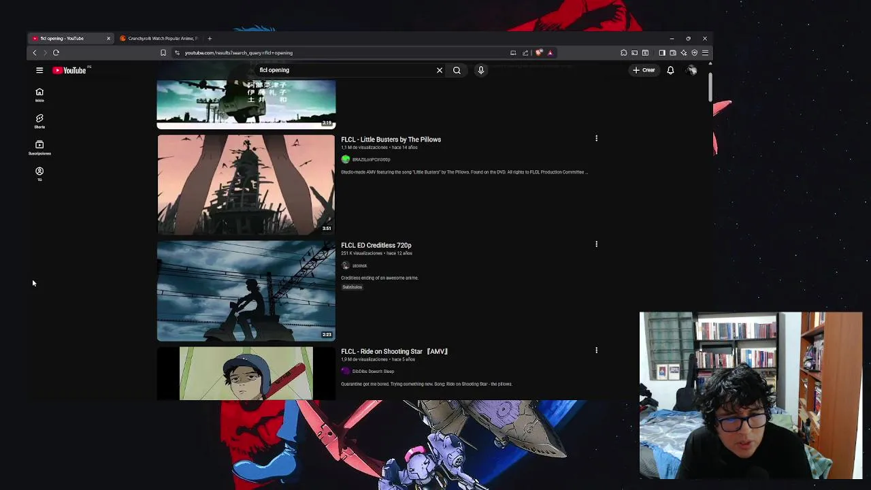
Task: Open the Brave VPN shield icon
Action: pyautogui.click(x=695, y=52)
